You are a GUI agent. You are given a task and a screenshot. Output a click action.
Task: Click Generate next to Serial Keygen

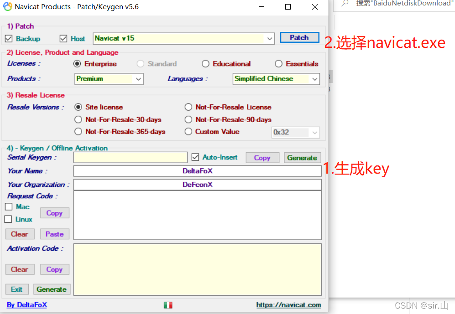pos(302,158)
